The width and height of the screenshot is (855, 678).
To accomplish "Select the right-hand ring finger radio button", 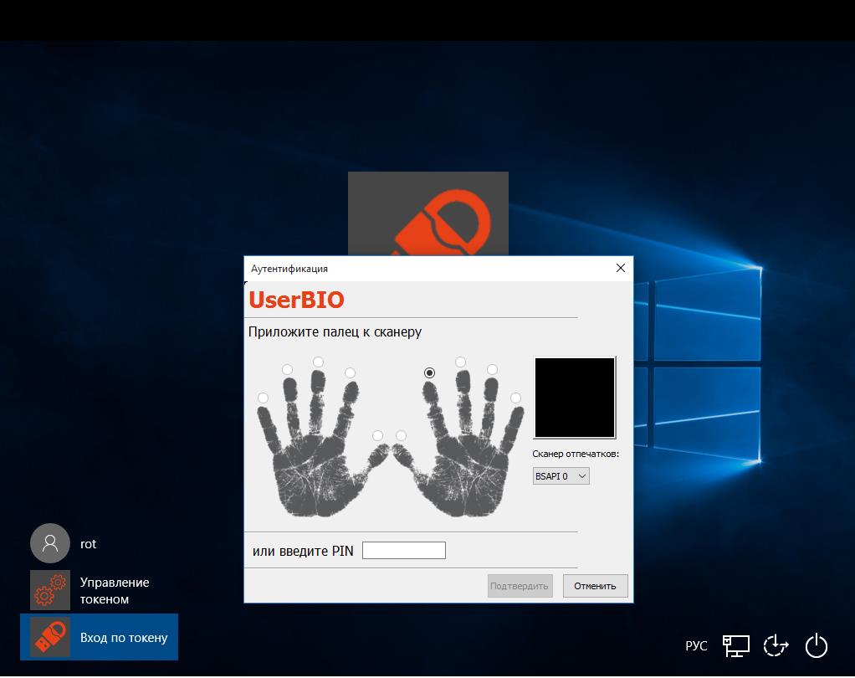I will (x=492, y=370).
